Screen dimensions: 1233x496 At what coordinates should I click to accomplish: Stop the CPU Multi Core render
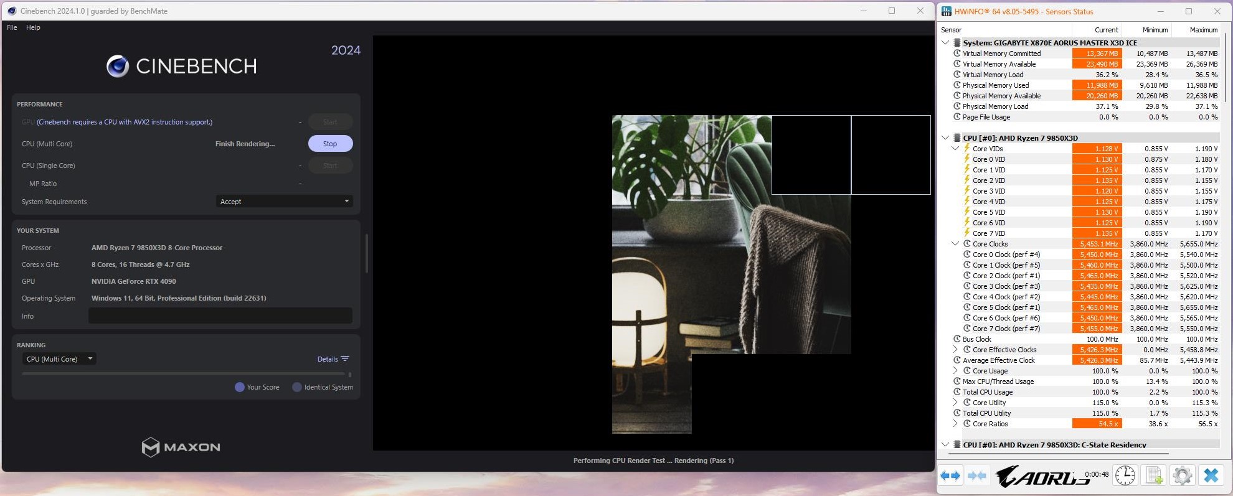coord(330,144)
